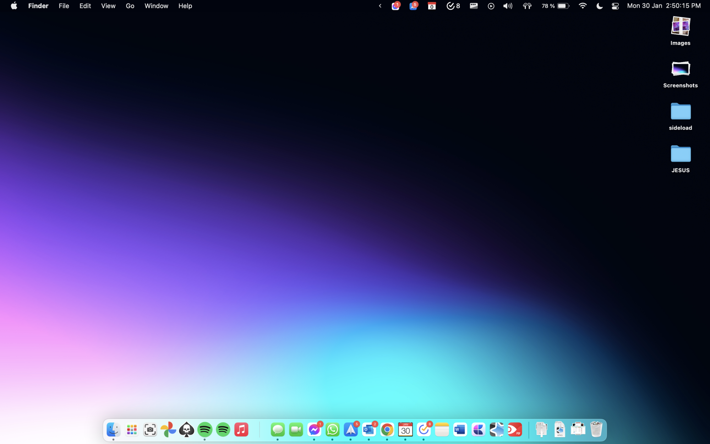Launch Google Photos pinwheel icon
This screenshot has width=710, height=444.
168,430
